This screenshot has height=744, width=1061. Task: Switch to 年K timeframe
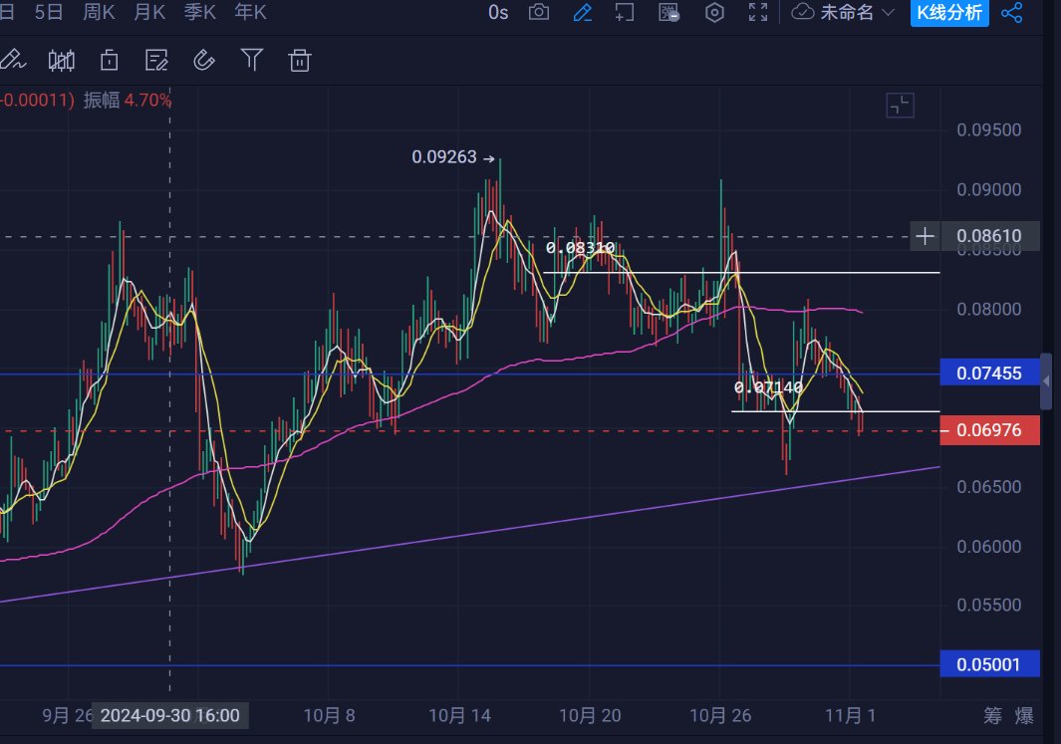[250, 12]
